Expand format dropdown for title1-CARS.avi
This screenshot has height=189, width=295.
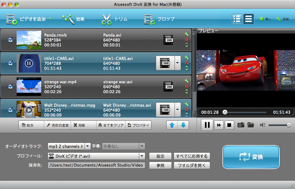point(178,63)
